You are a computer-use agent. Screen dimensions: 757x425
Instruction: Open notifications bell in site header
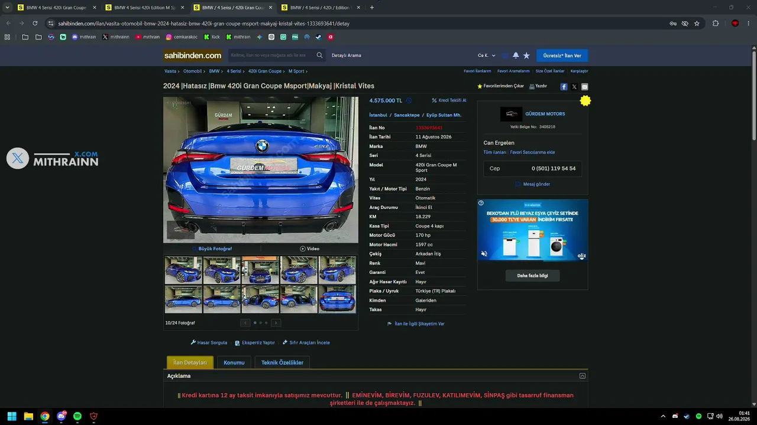point(516,55)
